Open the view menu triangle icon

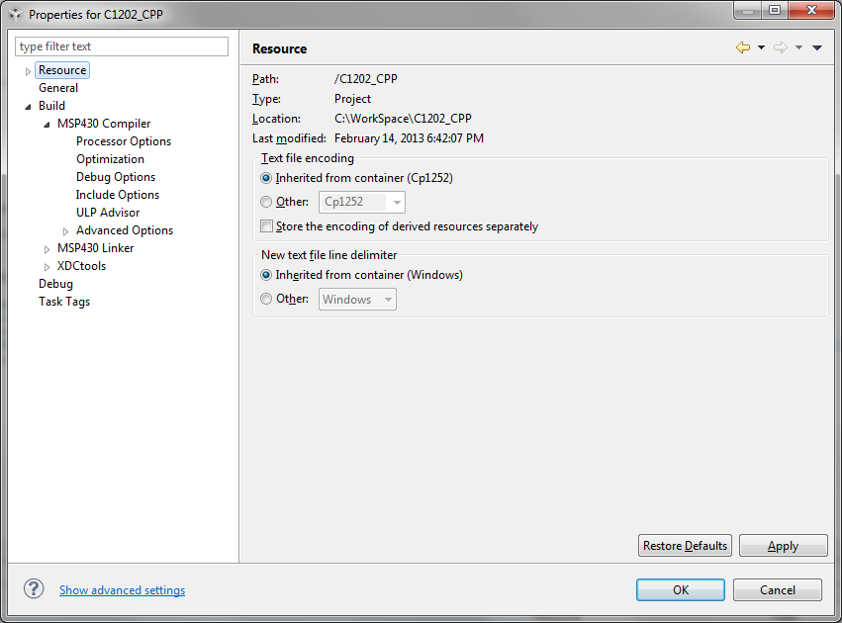point(817,47)
